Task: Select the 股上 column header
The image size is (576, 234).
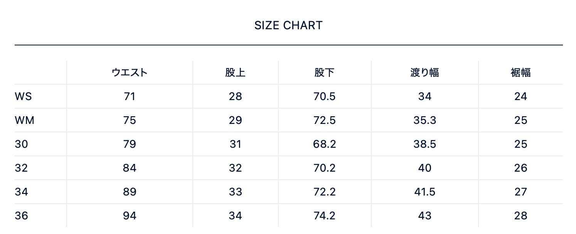Action: [235, 72]
